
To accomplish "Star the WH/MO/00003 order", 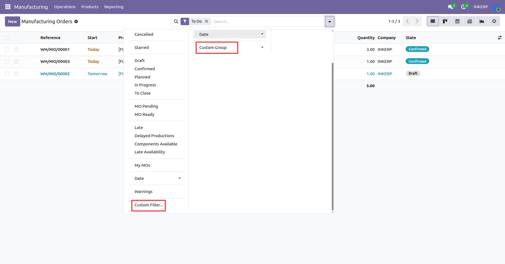I will tap(16, 61).
